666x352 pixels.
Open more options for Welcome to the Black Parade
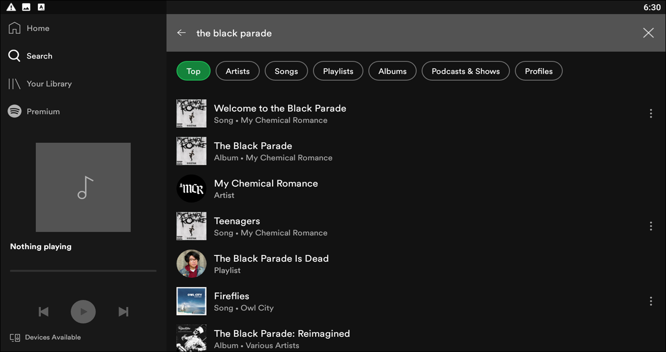coord(651,113)
